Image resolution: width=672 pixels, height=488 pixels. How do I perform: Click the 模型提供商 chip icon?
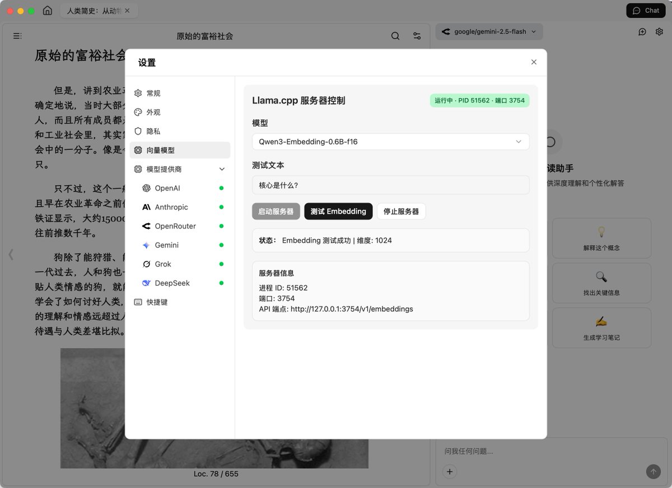pyautogui.click(x=138, y=169)
